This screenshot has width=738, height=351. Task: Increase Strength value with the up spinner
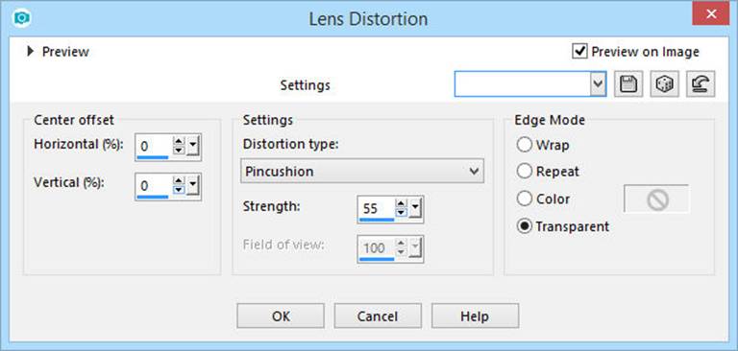(401, 204)
